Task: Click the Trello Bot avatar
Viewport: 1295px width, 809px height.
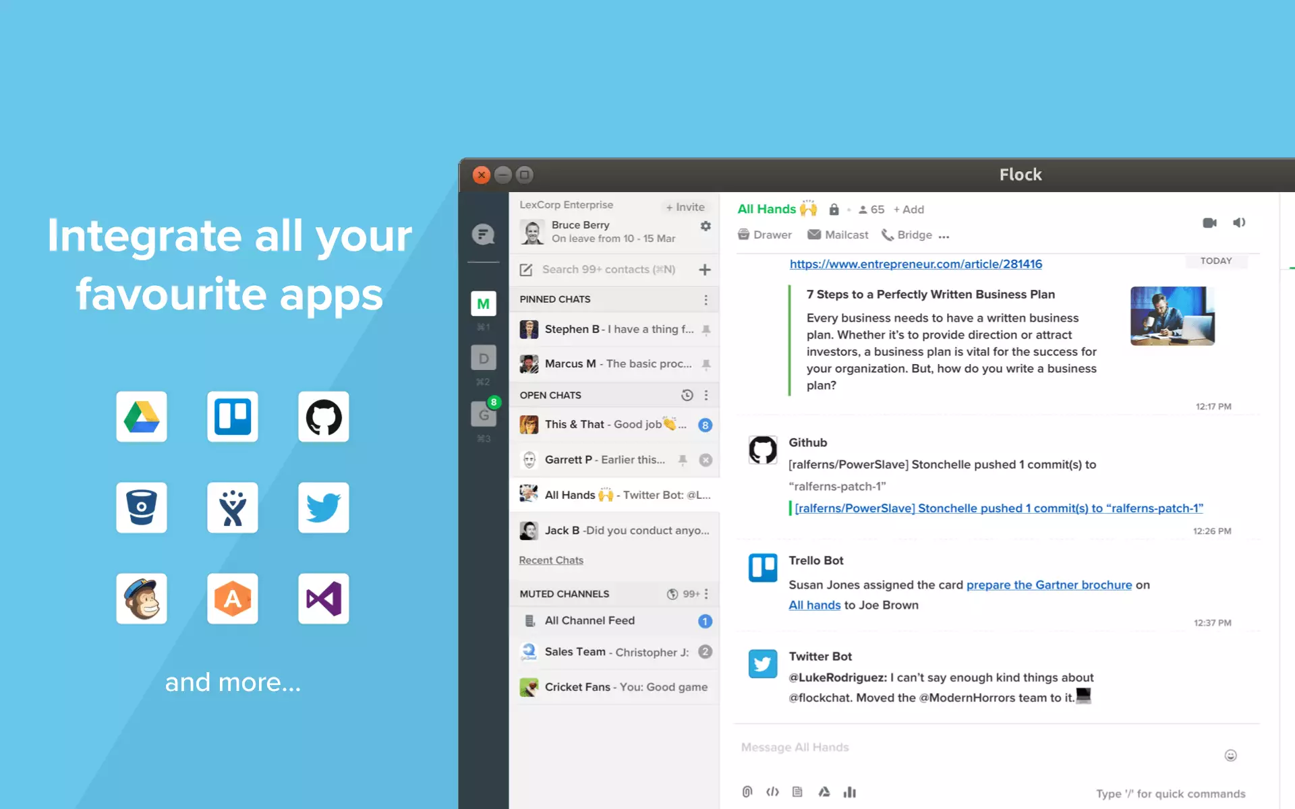Action: click(763, 568)
